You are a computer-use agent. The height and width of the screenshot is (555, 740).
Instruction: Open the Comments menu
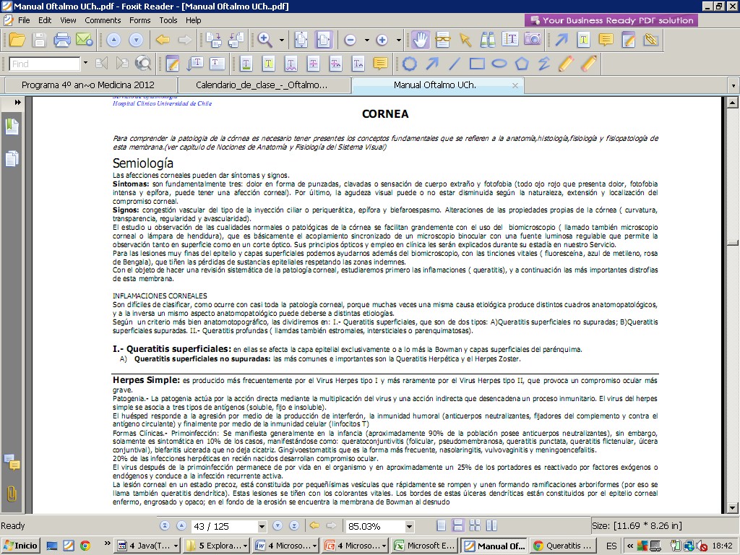pyautogui.click(x=101, y=20)
